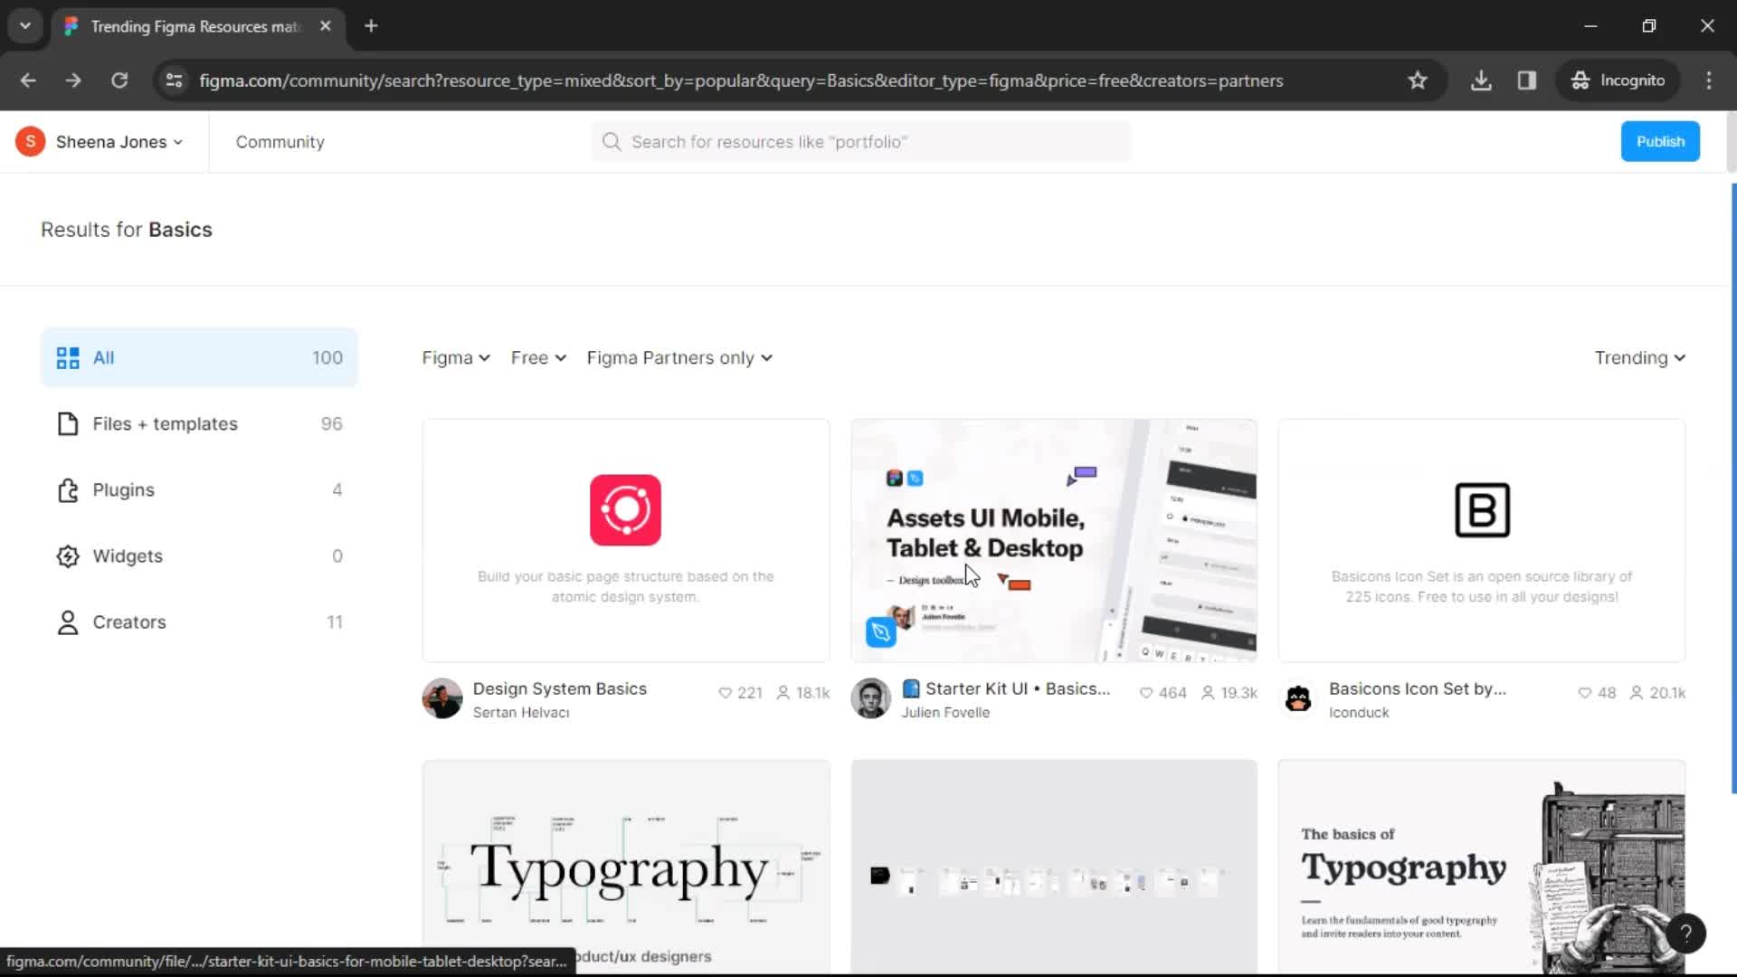Viewport: 1737px width, 977px height.
Task: Go to Community link
Action: pos(280,142)
